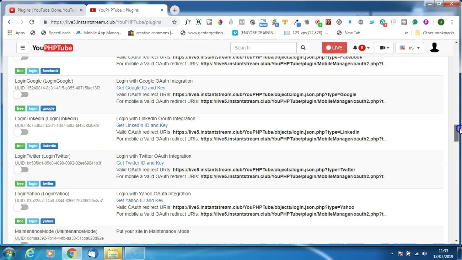The image size is (462, 260).
Task: Select the LoginTwitter (LoginTwitter) plugin name
Action: [43, 156]
